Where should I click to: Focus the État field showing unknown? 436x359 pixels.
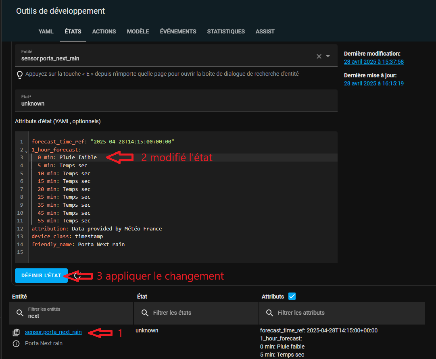[x=176, y=101]
